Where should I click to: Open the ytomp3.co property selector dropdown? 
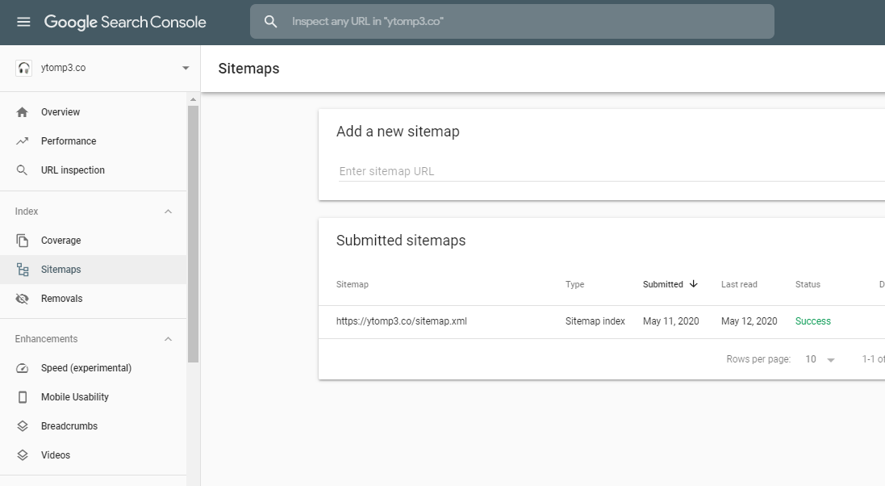(x=185, y=68)
